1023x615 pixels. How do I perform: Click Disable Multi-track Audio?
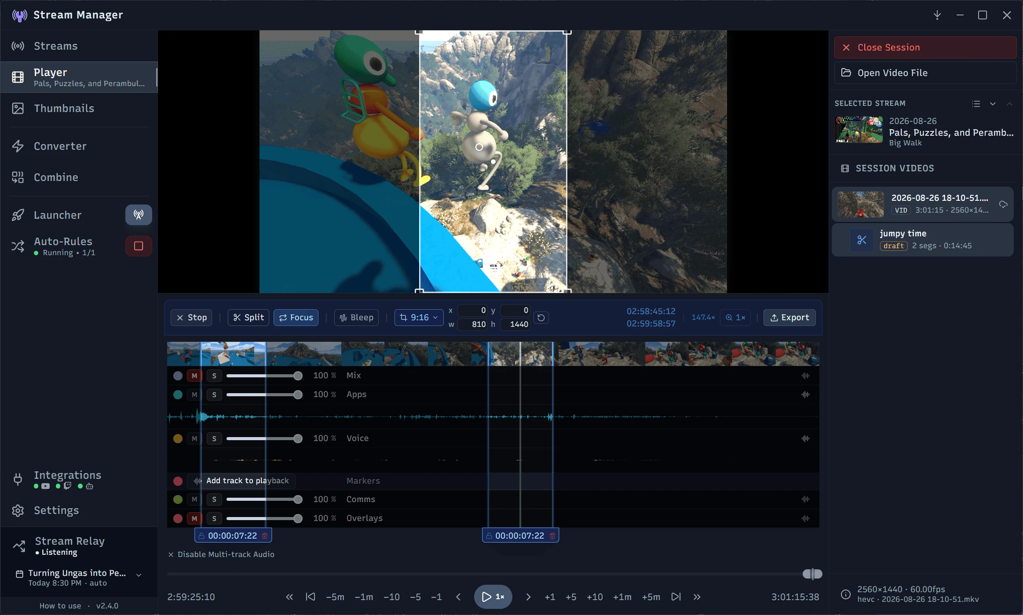pos(221,554)
